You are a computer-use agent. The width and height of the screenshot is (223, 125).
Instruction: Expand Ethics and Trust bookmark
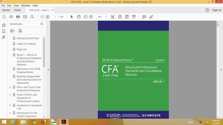click(10, 87)
